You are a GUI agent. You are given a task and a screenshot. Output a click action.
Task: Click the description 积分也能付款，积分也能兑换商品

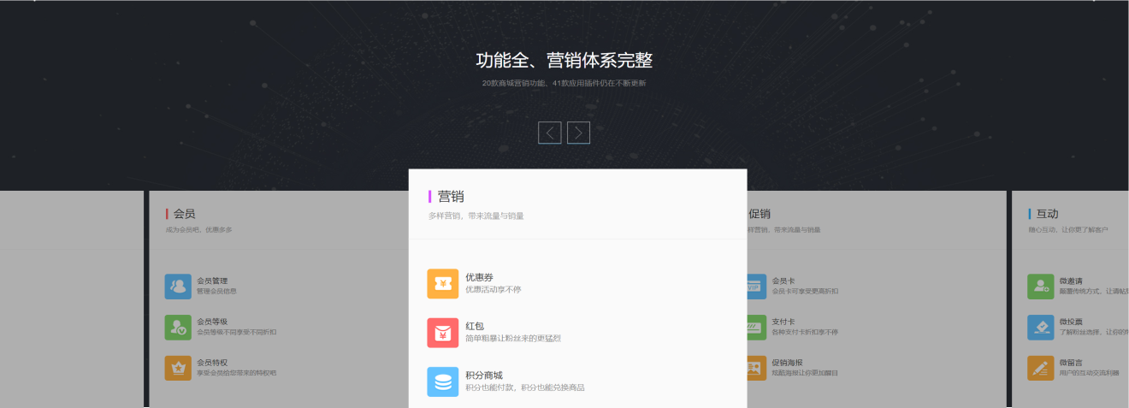pyautogui.click(x=525, y=388)
